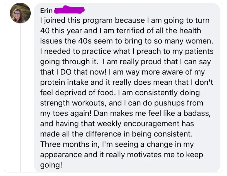Click the number '40' starting the second line
Image resolution: width=227 pixels, height=176 pixels.
tap(45, 31)
